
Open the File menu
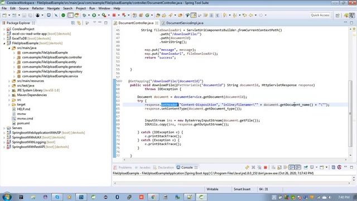(x=4, y=8)
